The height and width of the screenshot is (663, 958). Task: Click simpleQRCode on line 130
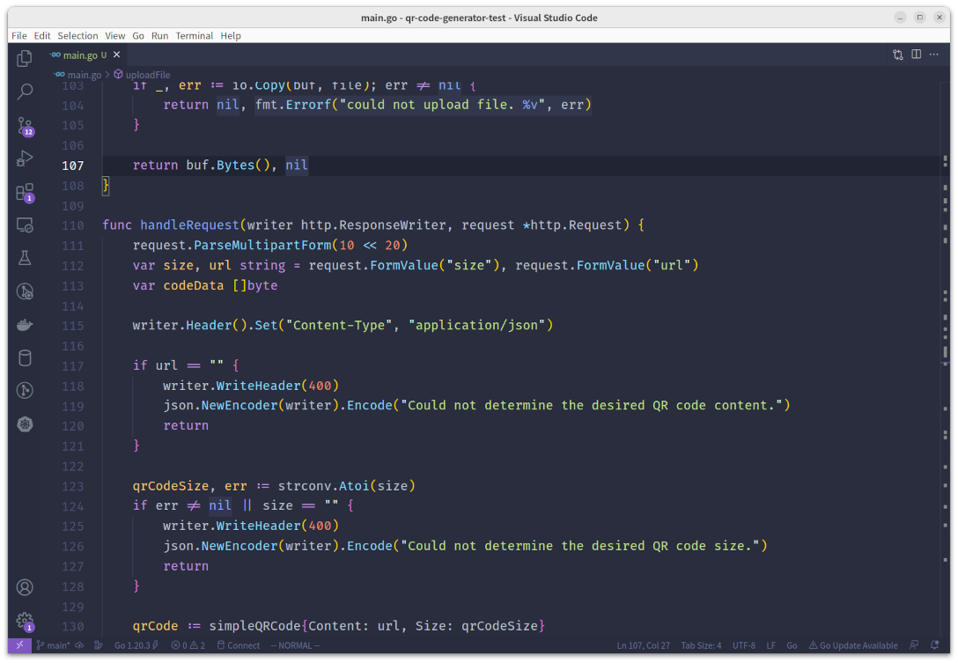[254, 626]
